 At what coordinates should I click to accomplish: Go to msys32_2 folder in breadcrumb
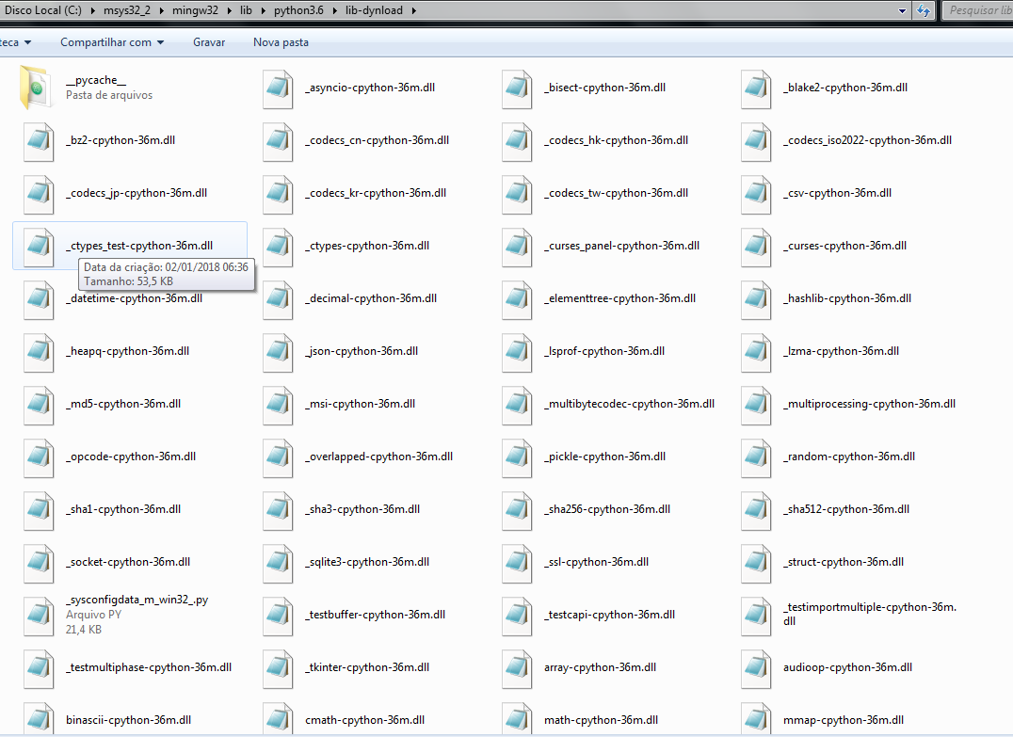click(126, 10)
